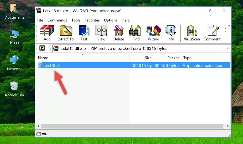Open the File menu
The image size is (243, 144).
point(40,20)
